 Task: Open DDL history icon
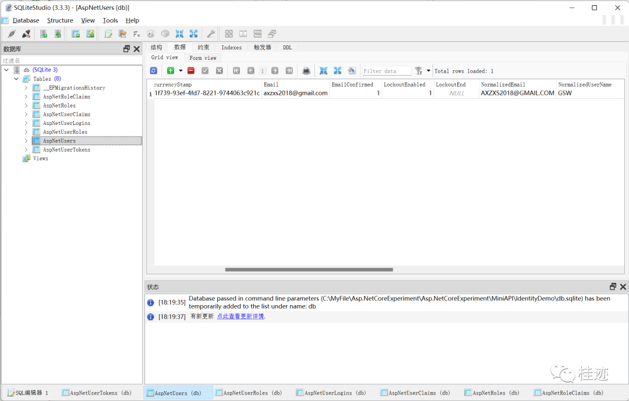click(122, 34)
